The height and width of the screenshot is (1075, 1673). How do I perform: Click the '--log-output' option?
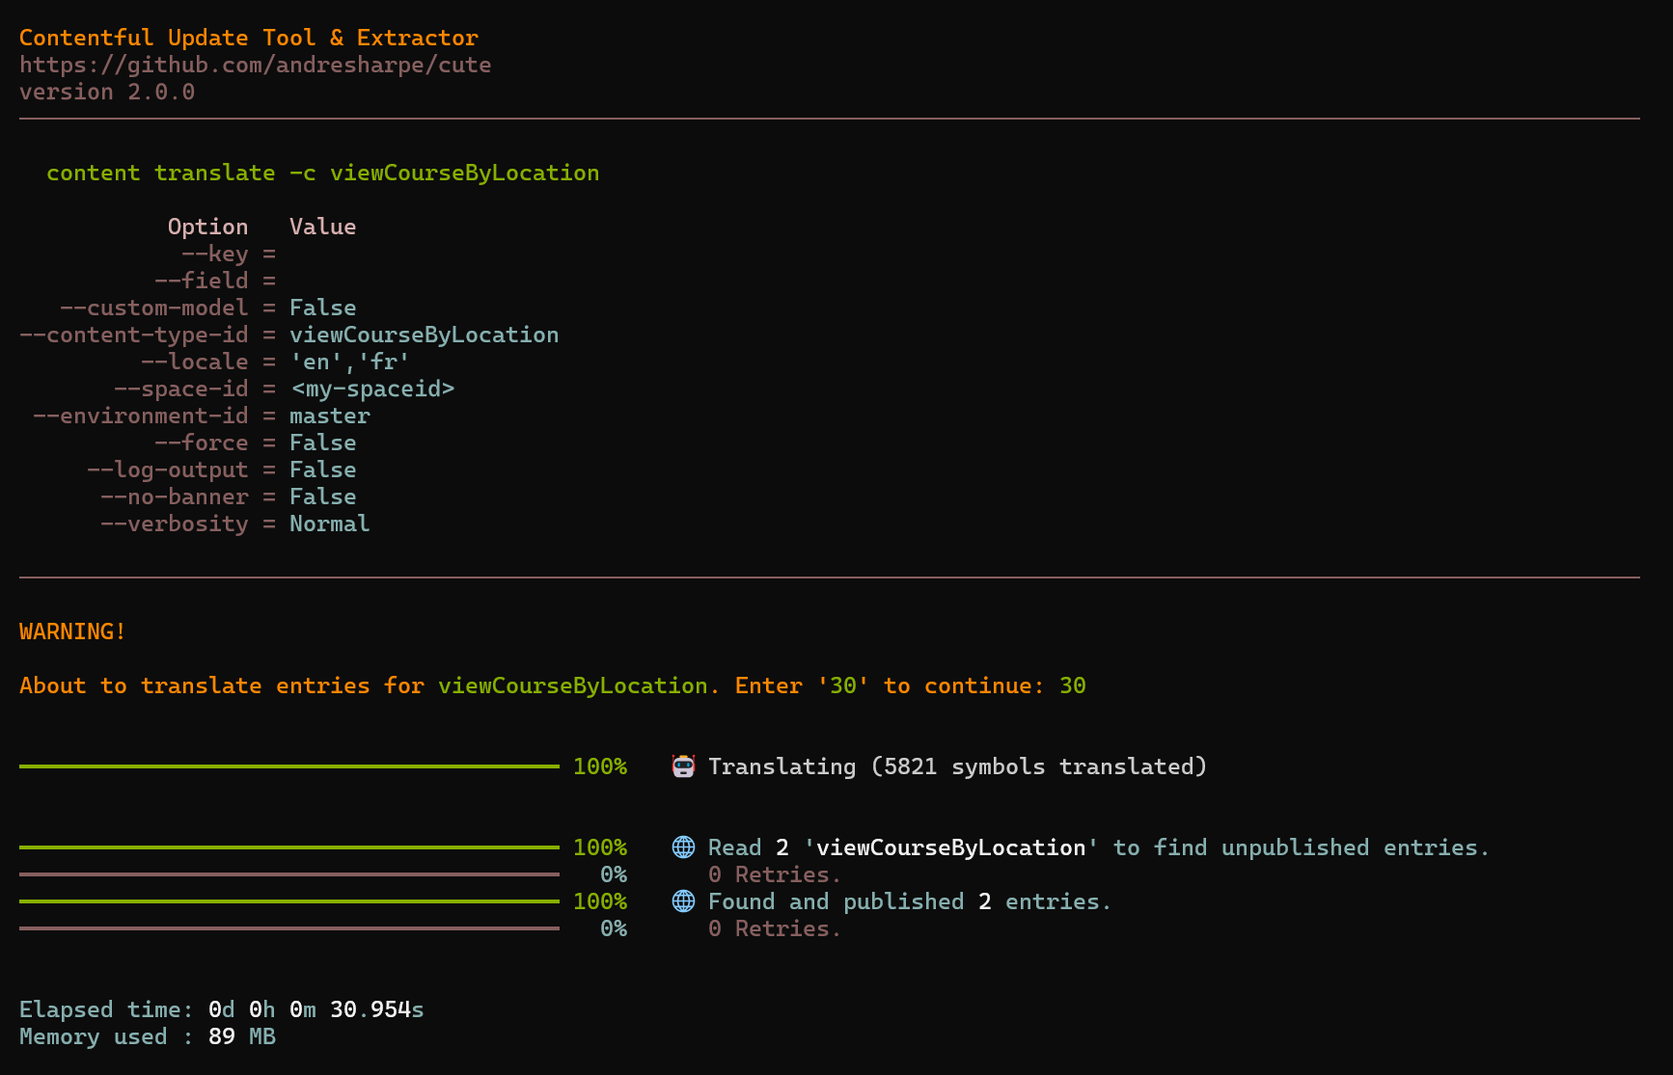click(167, 470)
